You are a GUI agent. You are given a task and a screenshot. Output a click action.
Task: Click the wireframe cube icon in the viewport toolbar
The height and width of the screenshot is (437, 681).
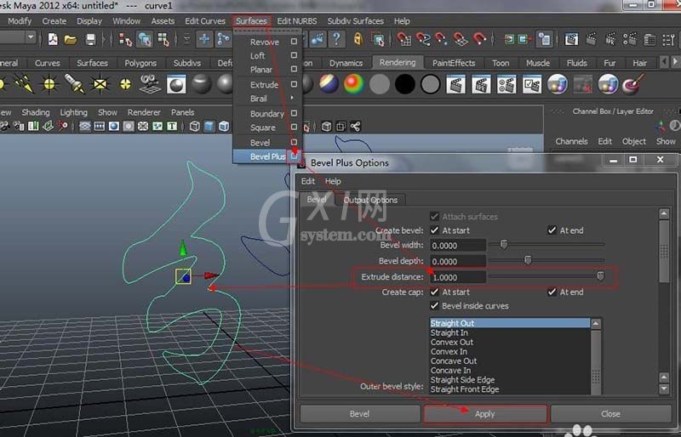point(195,127)
